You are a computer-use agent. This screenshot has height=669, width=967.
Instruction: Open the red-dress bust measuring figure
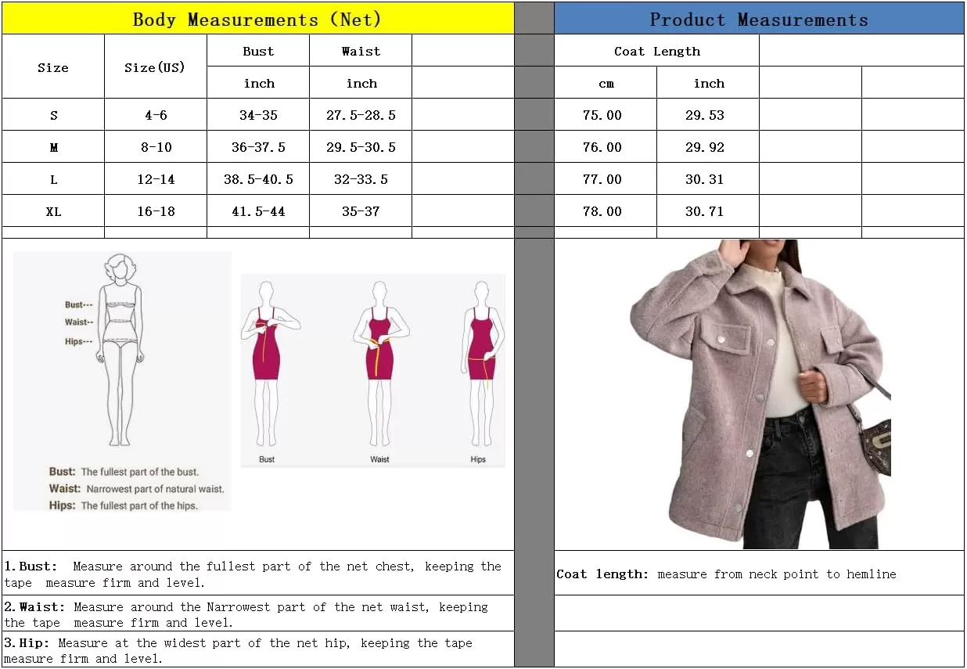(269, 365)
